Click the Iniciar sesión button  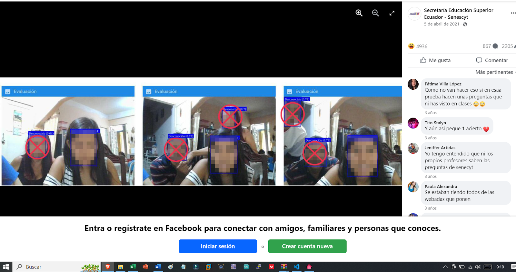(x=218, y=246)
